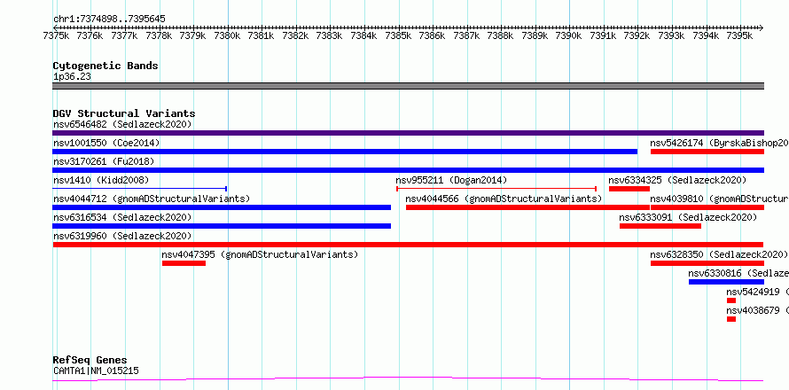Screen dimensions: 789x390
Task: Select the short red nsv4047395 variant bar
Action: coord(184,263)
